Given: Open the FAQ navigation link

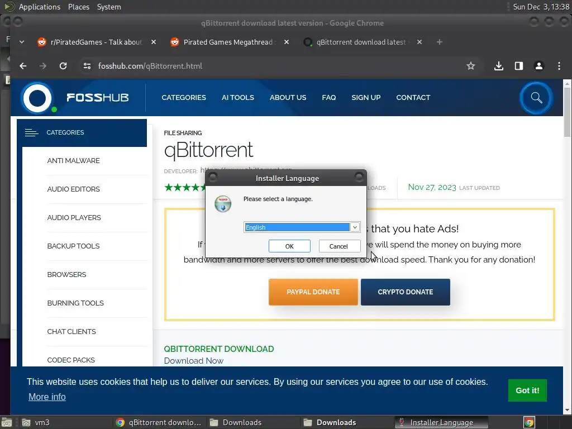Looking at the screenshot, I should pos(328,97).
